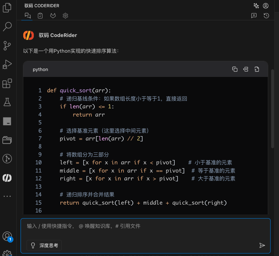The image size is (279, 256).
Task: Open the user profile icon in header
Action: click(x=266, y=6)
